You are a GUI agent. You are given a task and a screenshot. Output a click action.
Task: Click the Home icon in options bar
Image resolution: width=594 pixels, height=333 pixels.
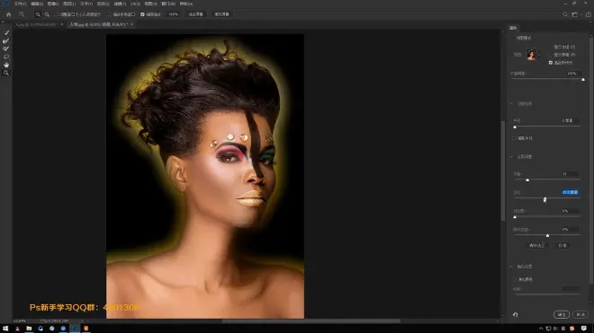pos(9,14)
